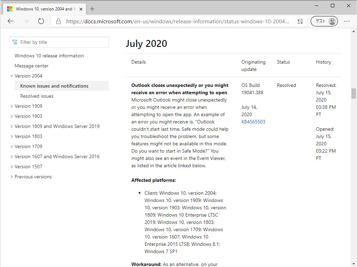The image size is (357, 267).
Task: Click the browser back arrow
Action: [x=10, y=21]
